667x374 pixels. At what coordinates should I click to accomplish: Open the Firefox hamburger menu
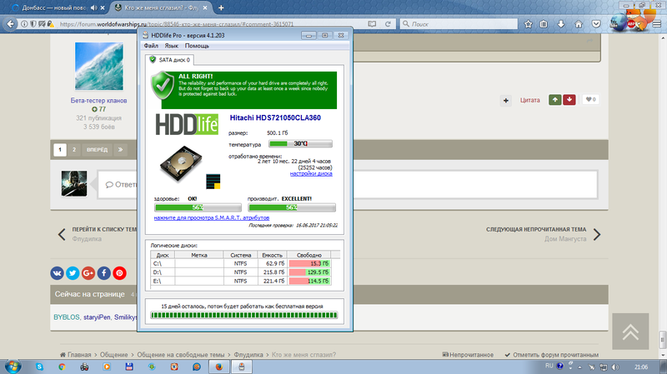[x=657, y=24]
